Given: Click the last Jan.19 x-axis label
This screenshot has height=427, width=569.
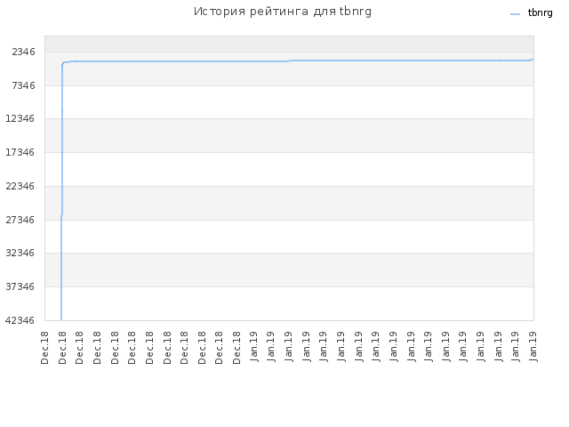Looking at the screenshot, I should pyautogui.click(x=533, y=347).
